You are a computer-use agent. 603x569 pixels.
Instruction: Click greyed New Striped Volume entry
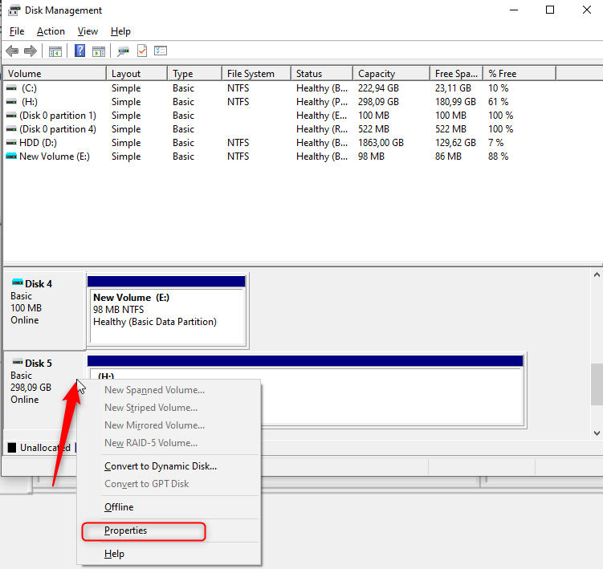[169, 408]
